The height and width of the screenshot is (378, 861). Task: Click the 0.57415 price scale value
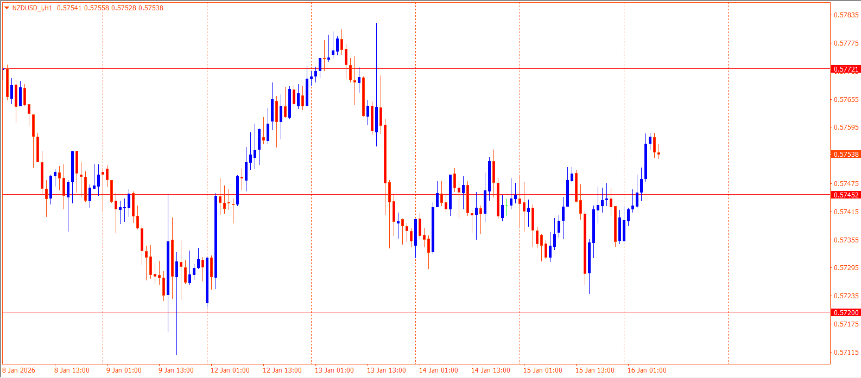(x=846, y=212)
